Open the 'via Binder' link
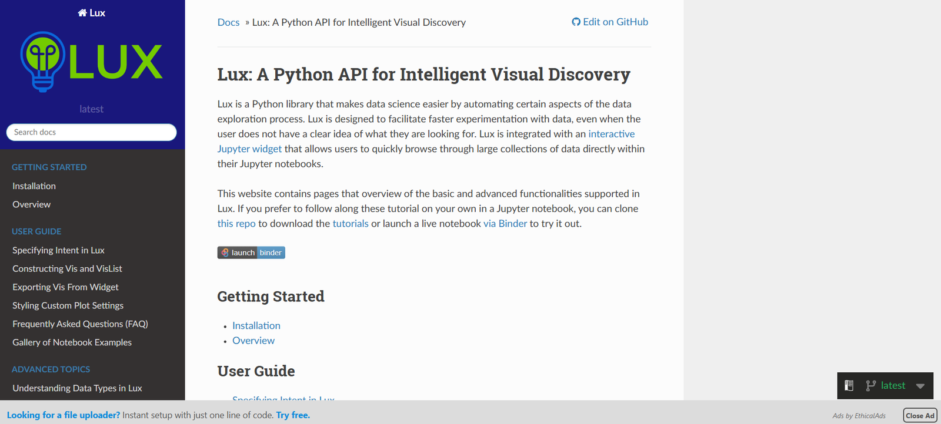 point(505,224)
